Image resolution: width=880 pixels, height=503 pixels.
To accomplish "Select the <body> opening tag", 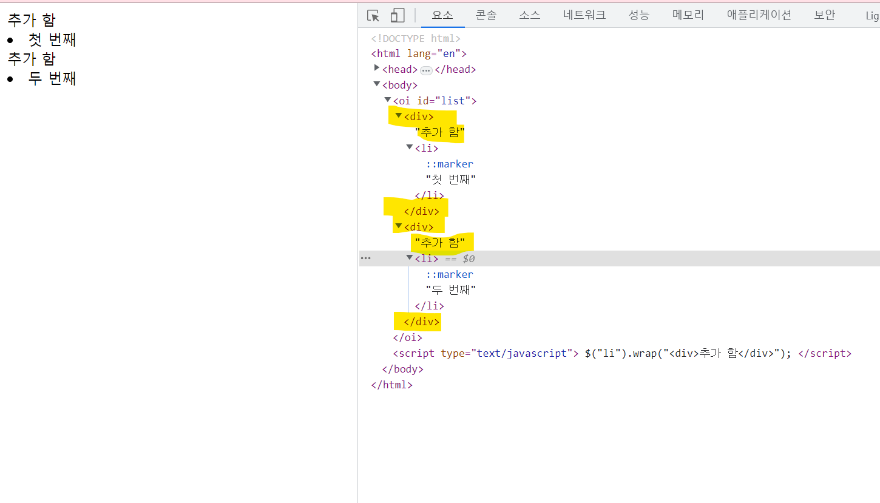I will 400,86.
